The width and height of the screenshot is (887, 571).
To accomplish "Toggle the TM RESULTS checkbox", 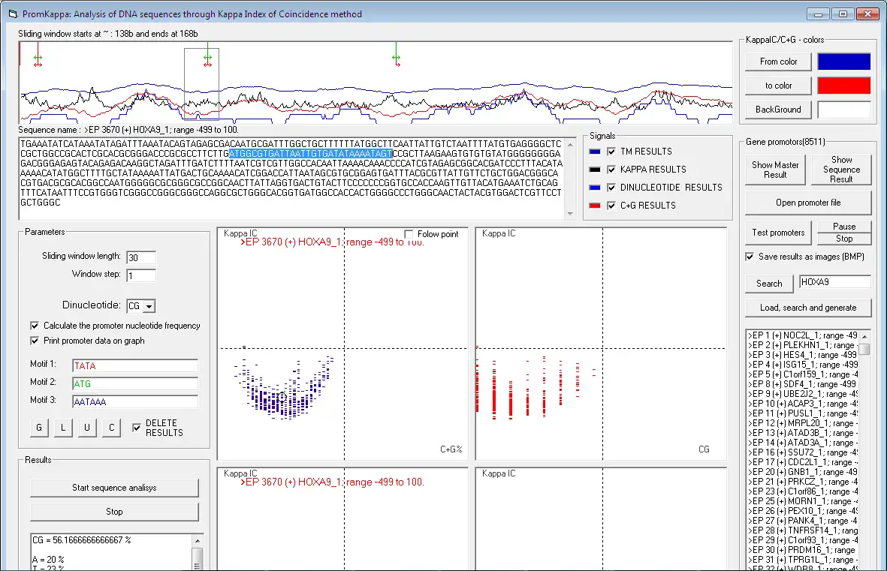I will (x=611, y=152).
